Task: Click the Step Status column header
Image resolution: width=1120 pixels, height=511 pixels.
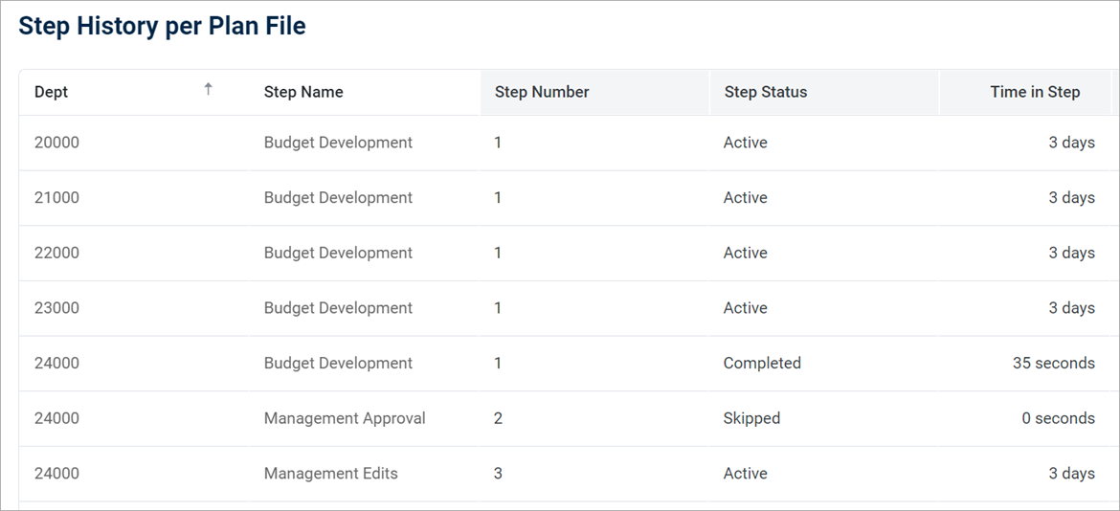Action: [x=766, y=93]
